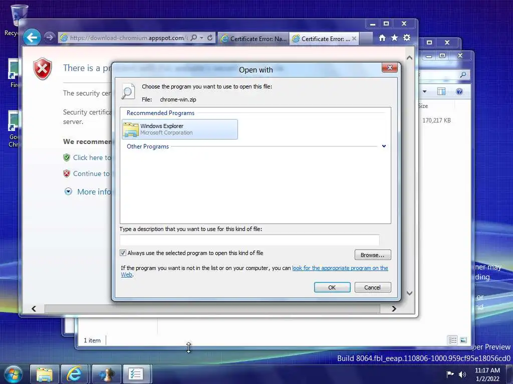Switch Explorer to large icons view
The height and width of the screenshot is (384, 513).
pos(463,340)
